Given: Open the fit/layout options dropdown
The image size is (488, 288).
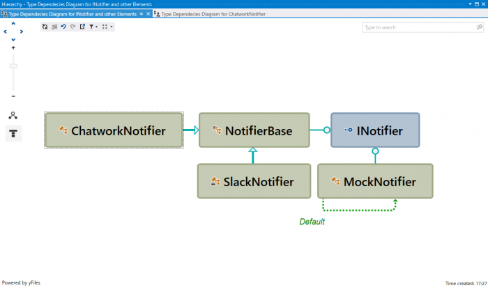Looking at the screenshot, I should pyautogui.click(x=107, y=26).
